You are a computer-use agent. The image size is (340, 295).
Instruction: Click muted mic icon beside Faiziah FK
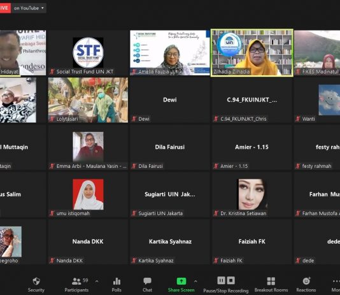pos(216,261)
